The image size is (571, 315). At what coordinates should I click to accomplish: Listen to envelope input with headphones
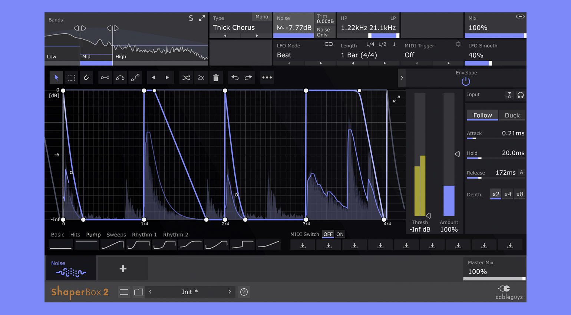click(521, 95)
